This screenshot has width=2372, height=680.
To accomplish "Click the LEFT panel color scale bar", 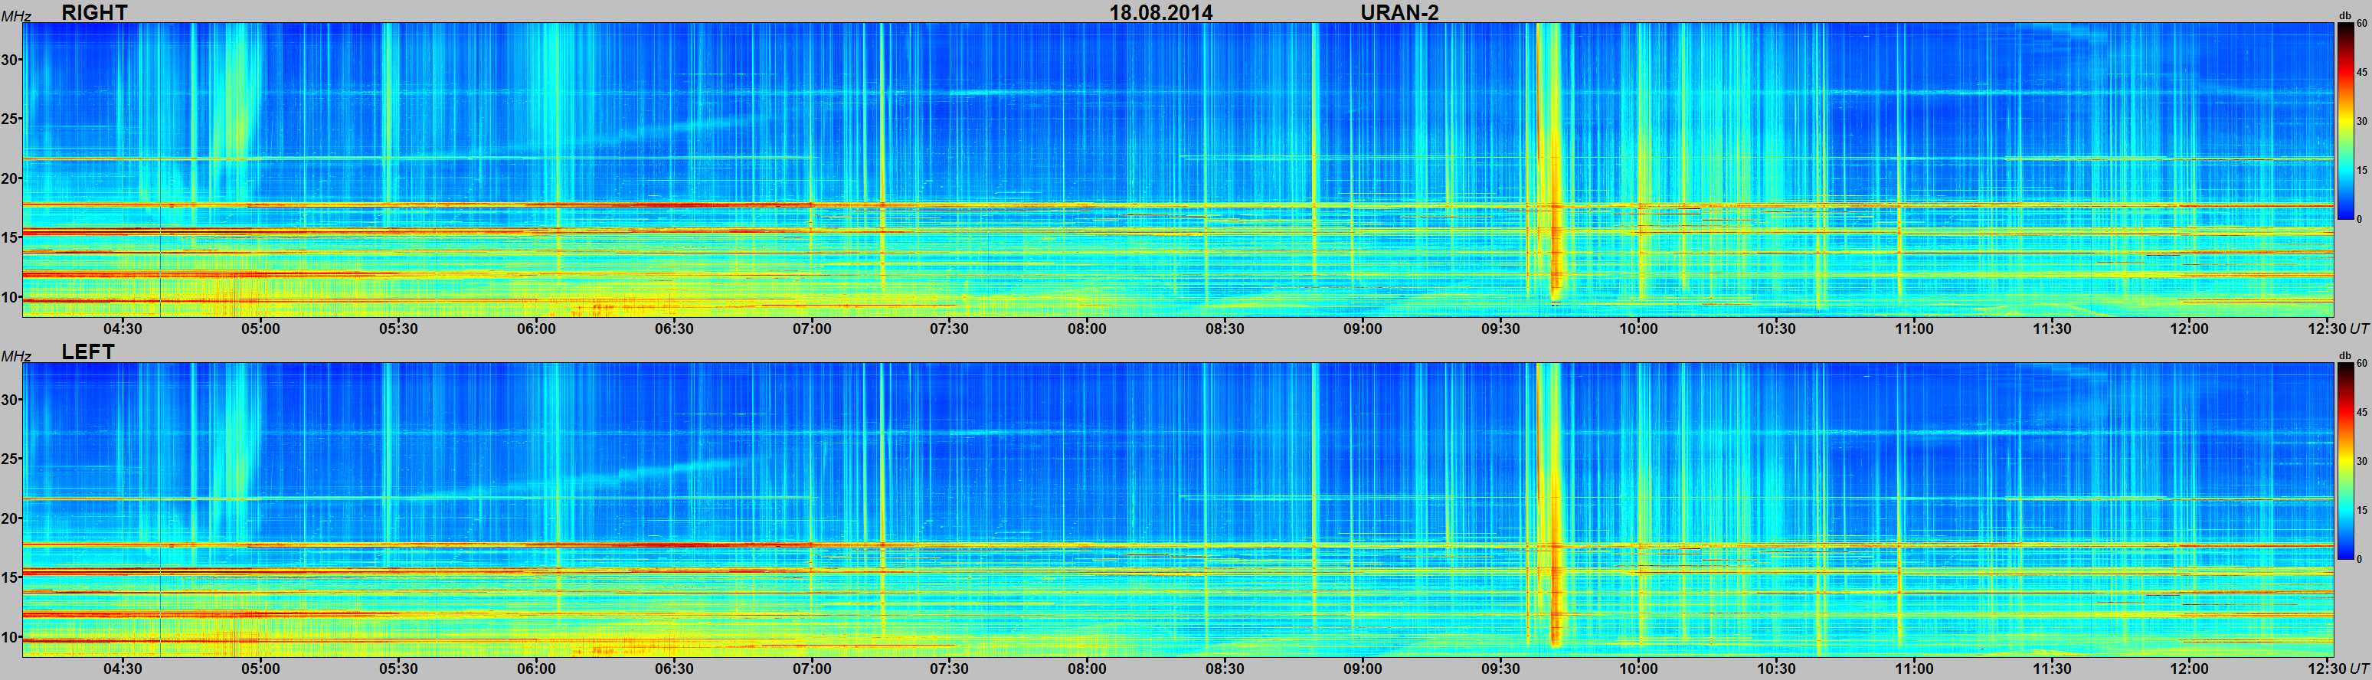I will [x=2345, y=461].
